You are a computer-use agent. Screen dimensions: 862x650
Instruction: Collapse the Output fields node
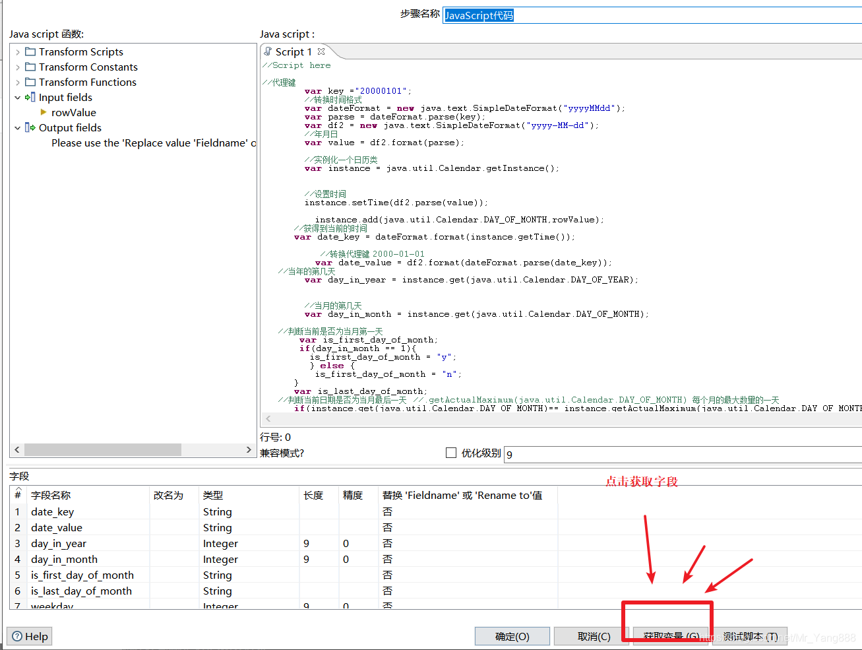18,127
